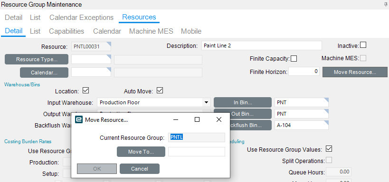This screenshot has width=389, height=182.
Task: Click the Move To resource group field
Action: tap(197, 152)
